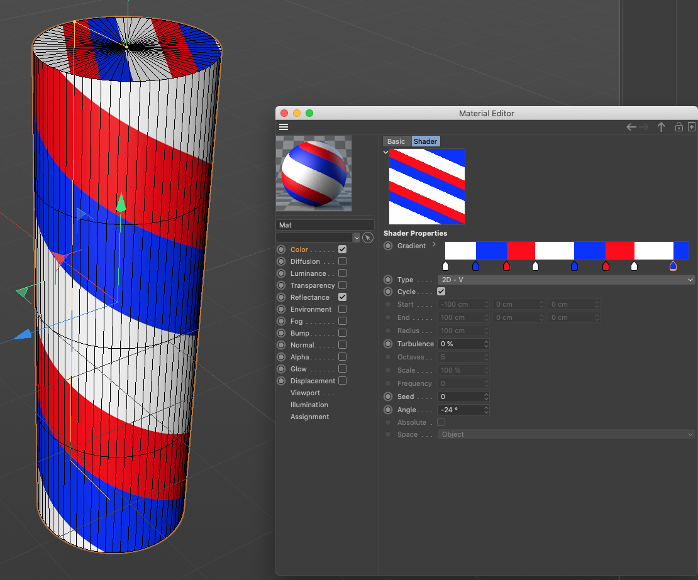Click the circle icon beside Displacement channel
The width and height of the screenshot is (698, 580).
281,381
